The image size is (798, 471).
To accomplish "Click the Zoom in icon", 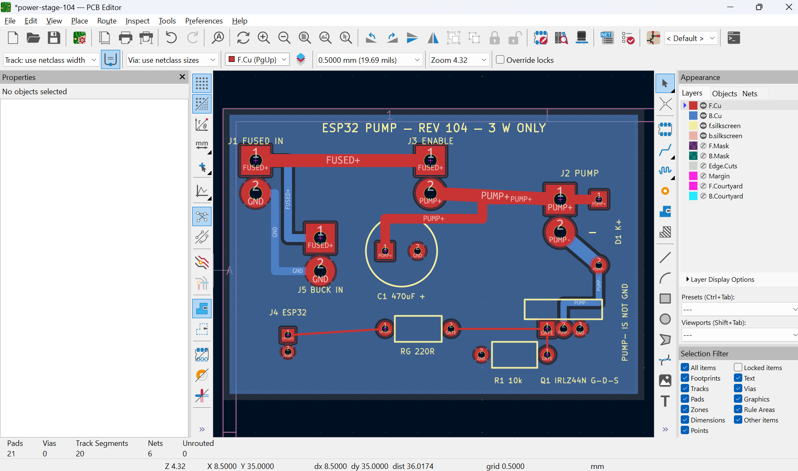I will pyautogui.click(x=263, y=38).
